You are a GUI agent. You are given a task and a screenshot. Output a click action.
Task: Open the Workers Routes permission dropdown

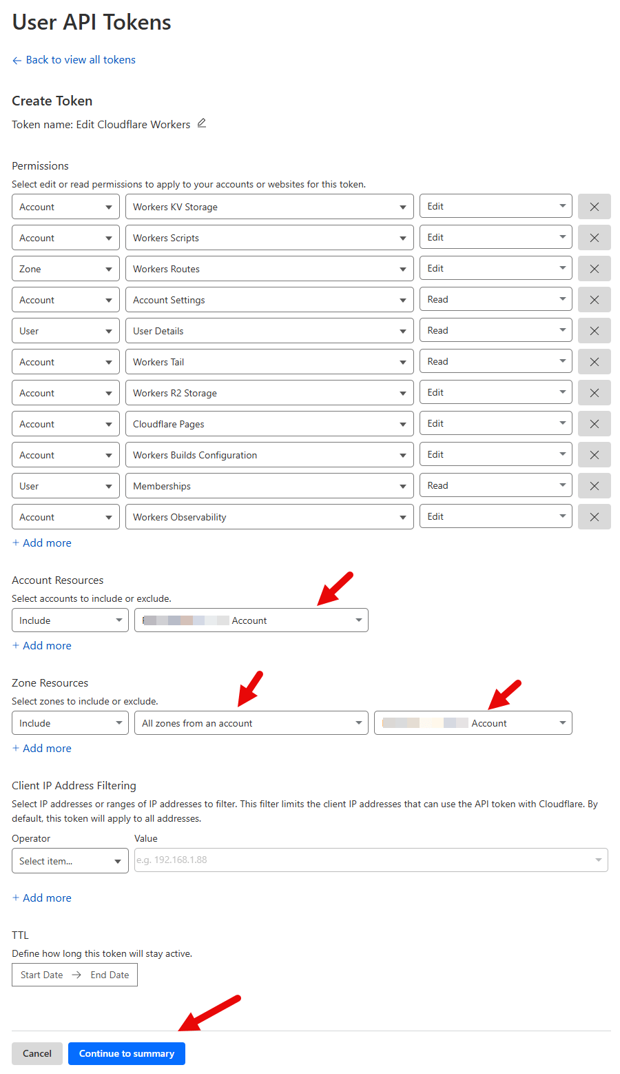(x=269, y=269)
